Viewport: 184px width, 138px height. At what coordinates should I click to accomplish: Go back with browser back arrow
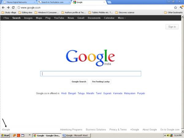click(3, 8)
